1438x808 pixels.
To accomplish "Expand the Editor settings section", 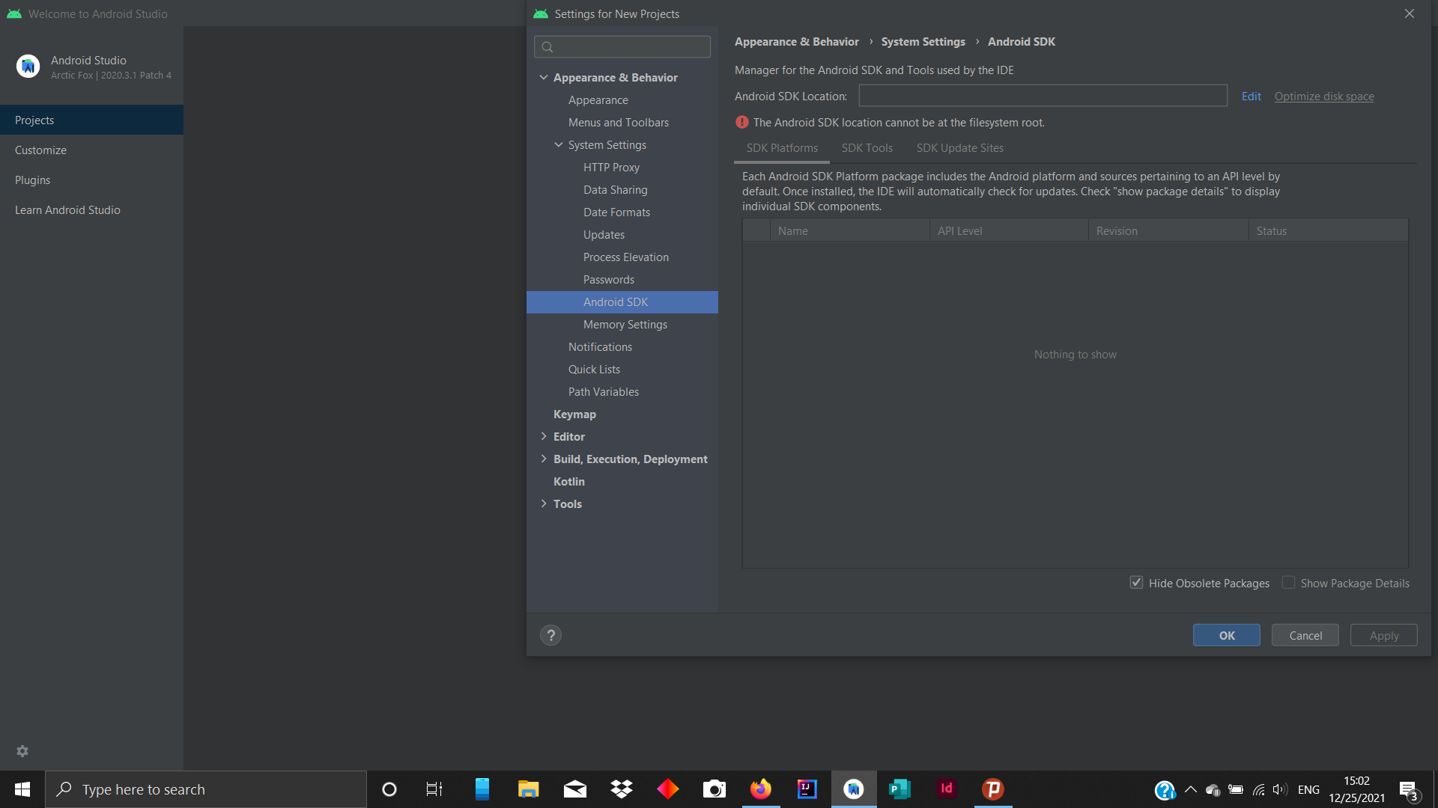I will click(544, 436).
